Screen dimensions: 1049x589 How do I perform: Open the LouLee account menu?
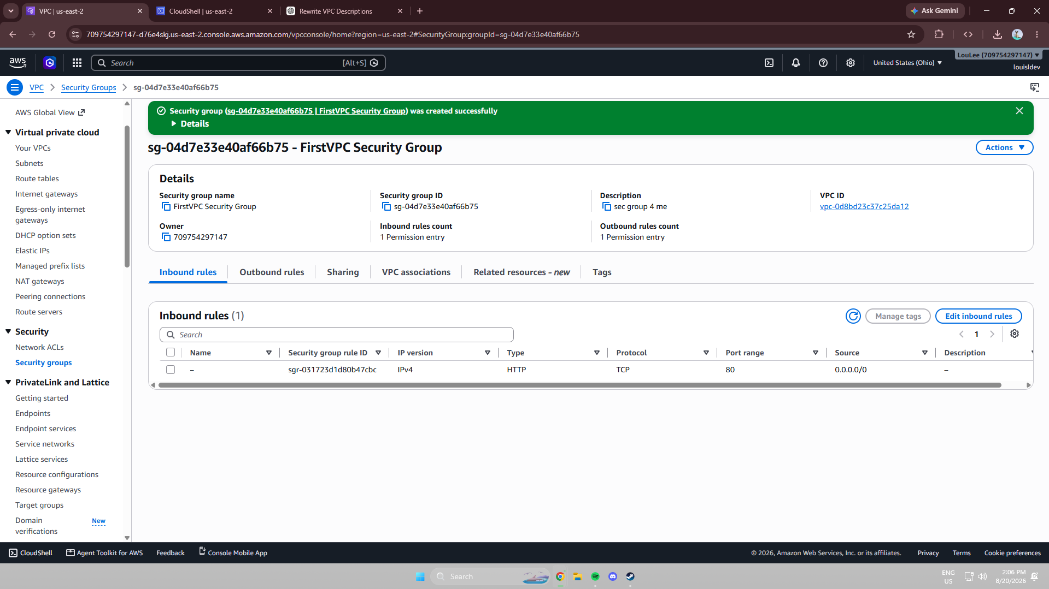coord(999,55)
